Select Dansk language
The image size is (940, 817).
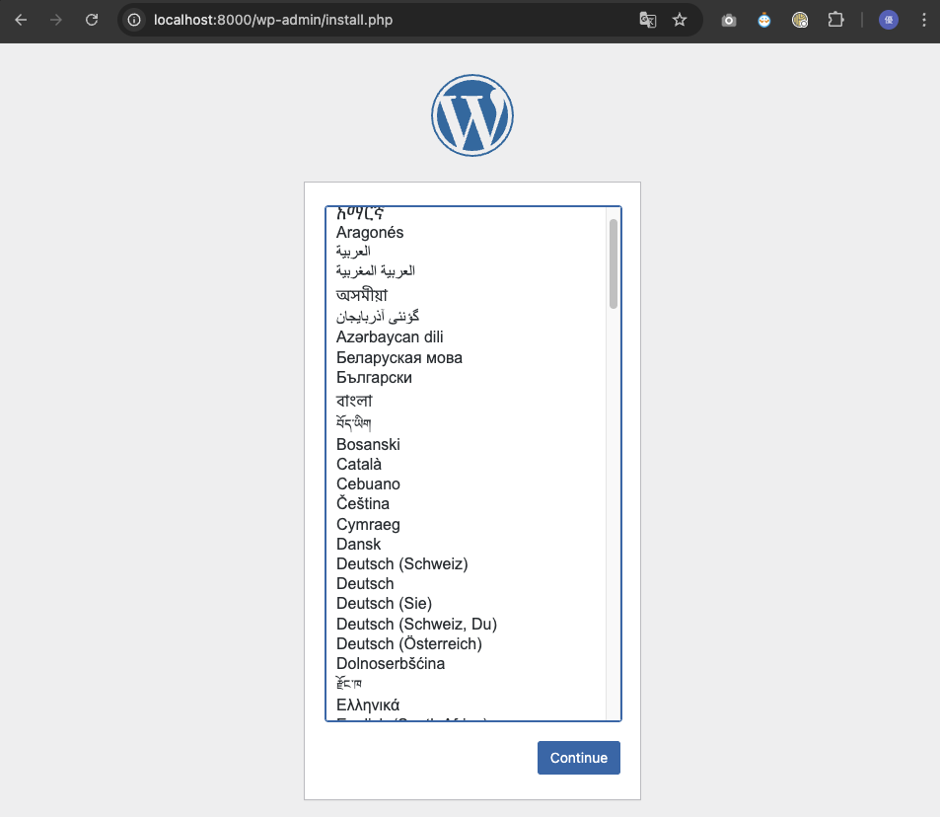[x=466, y=544]
